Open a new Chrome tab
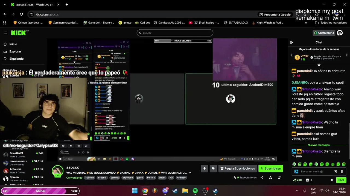The width and height of the screenshot is (350, 196). click(67, 5)
